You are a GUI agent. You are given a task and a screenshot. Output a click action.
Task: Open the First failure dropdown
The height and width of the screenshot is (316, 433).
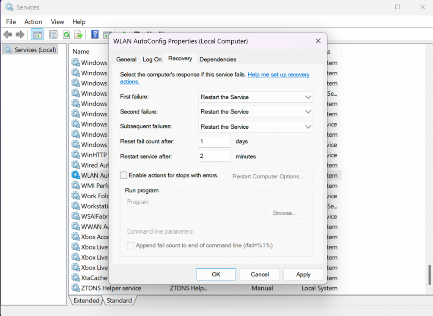click(255, 97)
